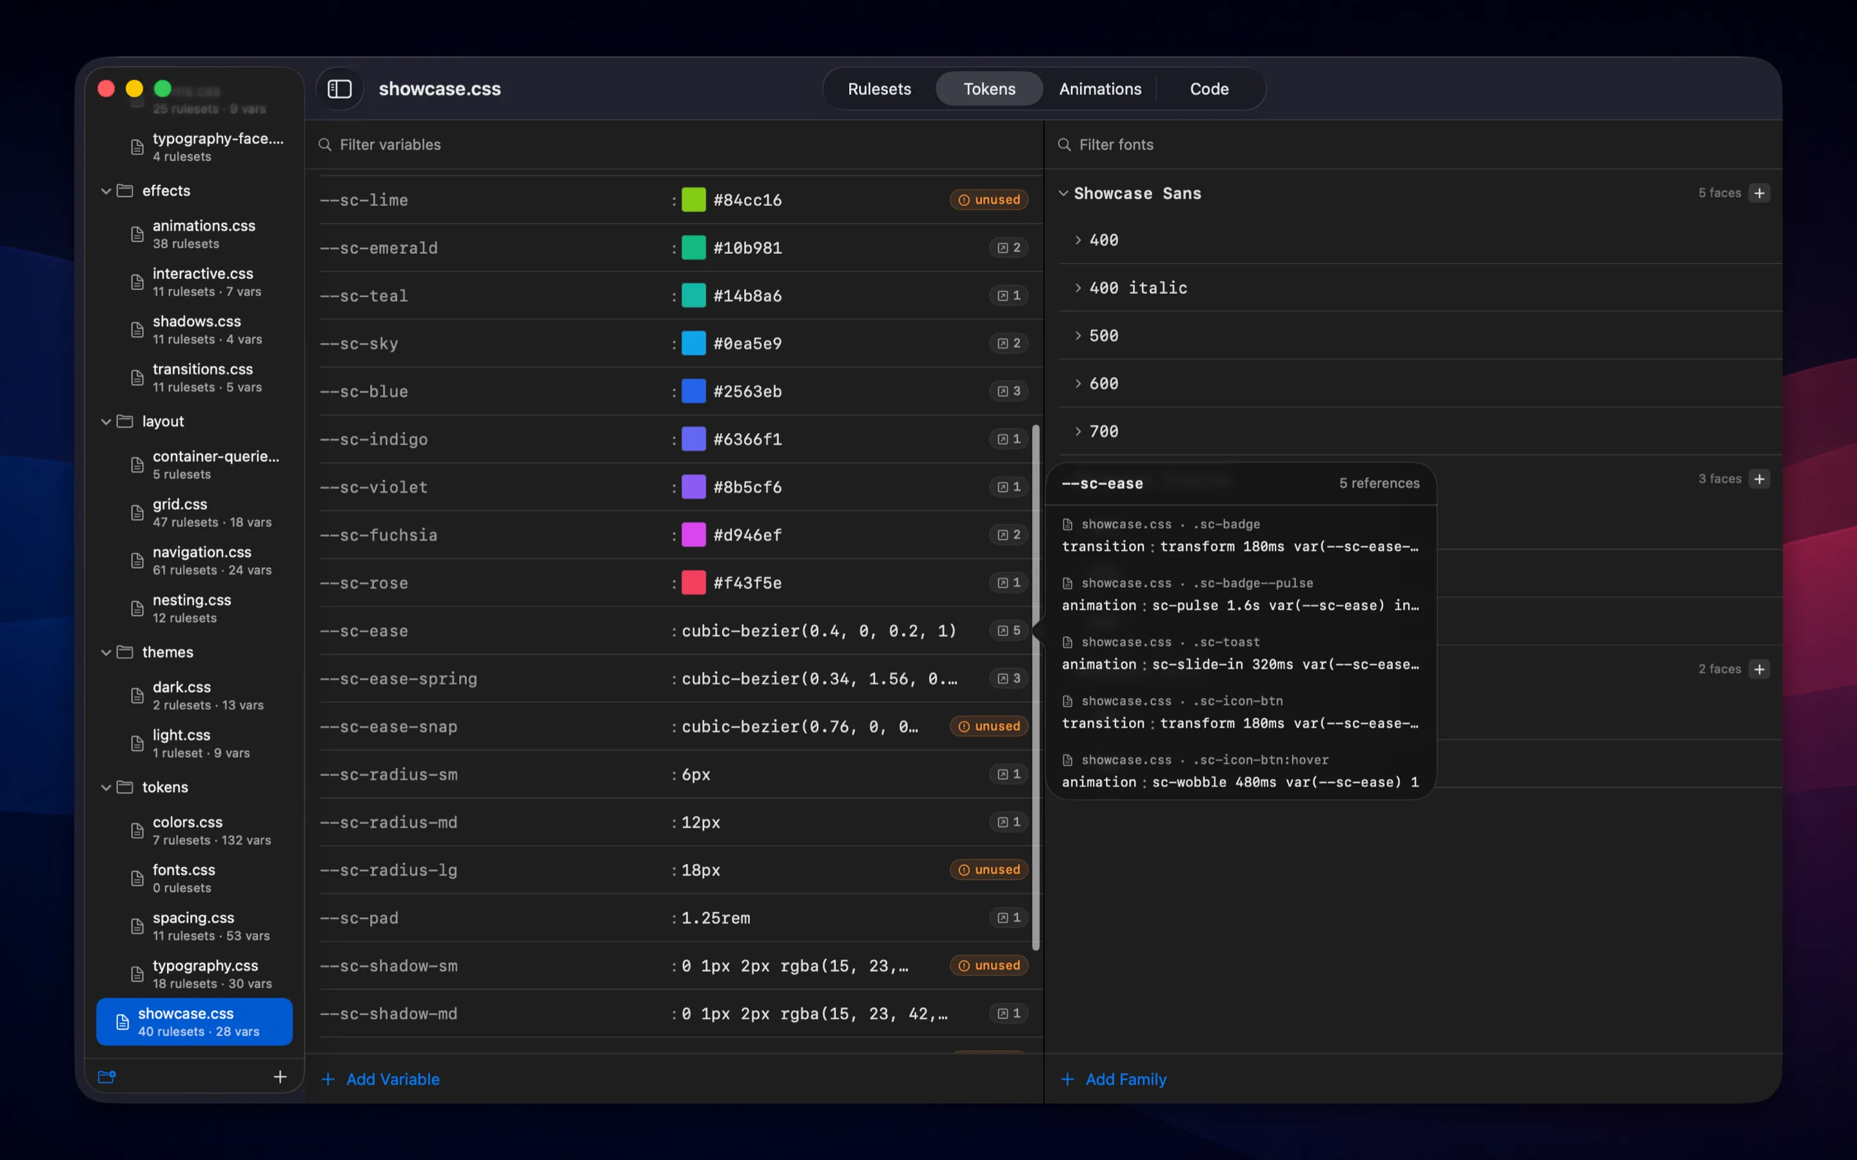Click the Filter variables field
1857x1160 pixels.
coord(674,144)
